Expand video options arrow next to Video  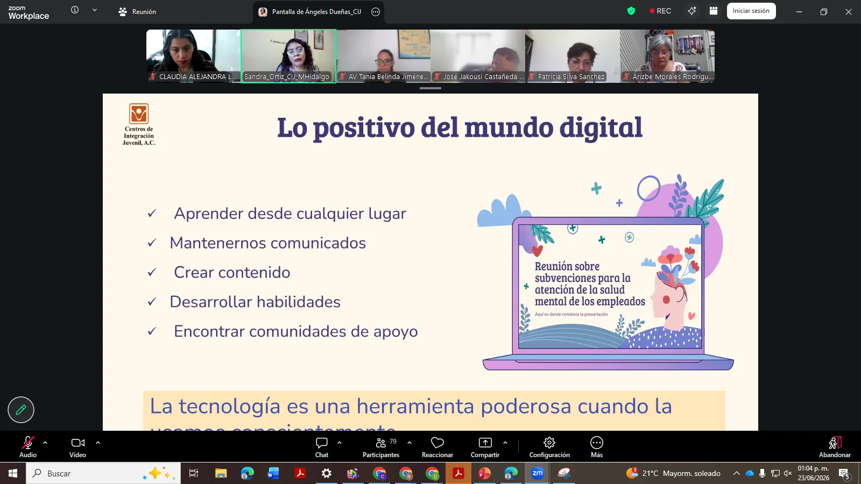point(98,443)
